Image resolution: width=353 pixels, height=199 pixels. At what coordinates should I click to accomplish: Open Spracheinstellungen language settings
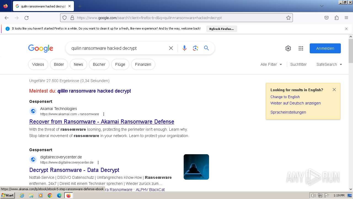tap(288, 112)
